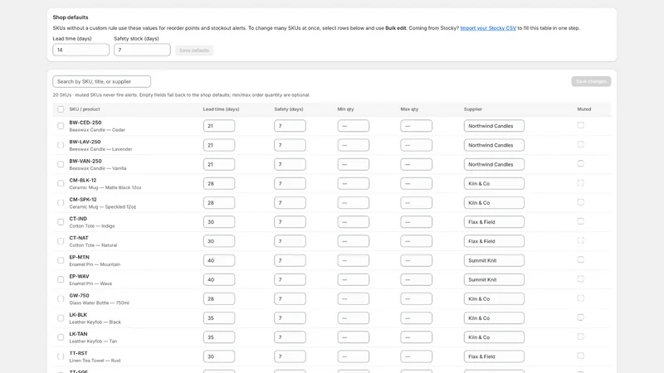Click the Lead time (days) column header
This screenshot has width=664, height=373.
tap(221, 109)
